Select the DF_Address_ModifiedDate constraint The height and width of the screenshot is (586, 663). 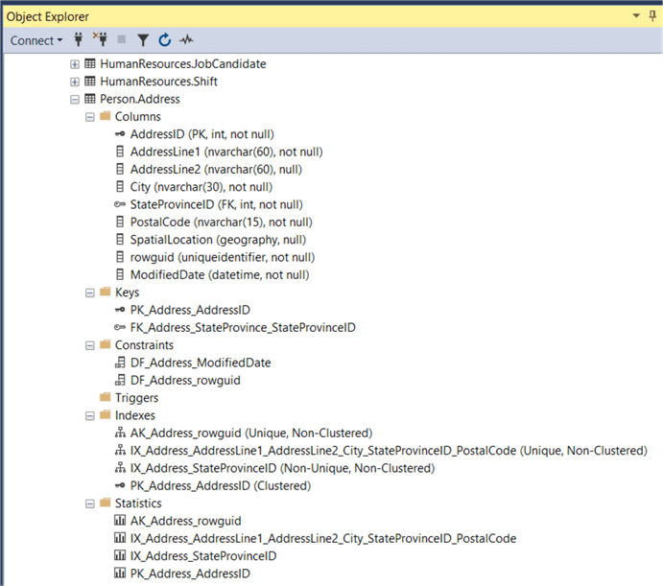click(x=200, y=363)
